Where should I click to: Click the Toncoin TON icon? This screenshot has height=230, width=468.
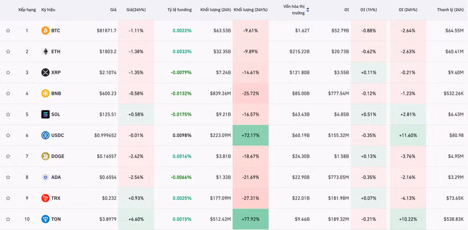(x=46, y=219)
